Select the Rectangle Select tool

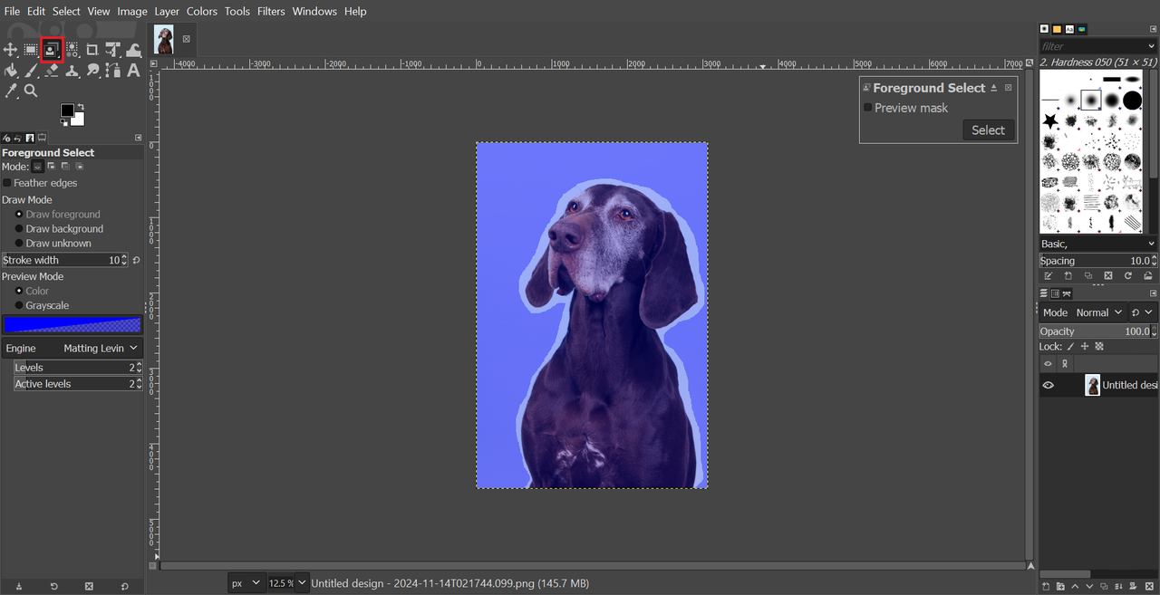coord(31,50)
